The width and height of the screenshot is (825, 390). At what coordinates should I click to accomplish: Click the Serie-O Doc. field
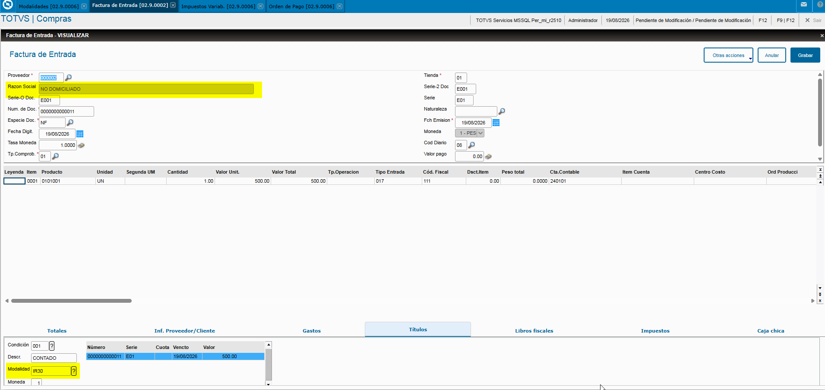click(49, 100)
